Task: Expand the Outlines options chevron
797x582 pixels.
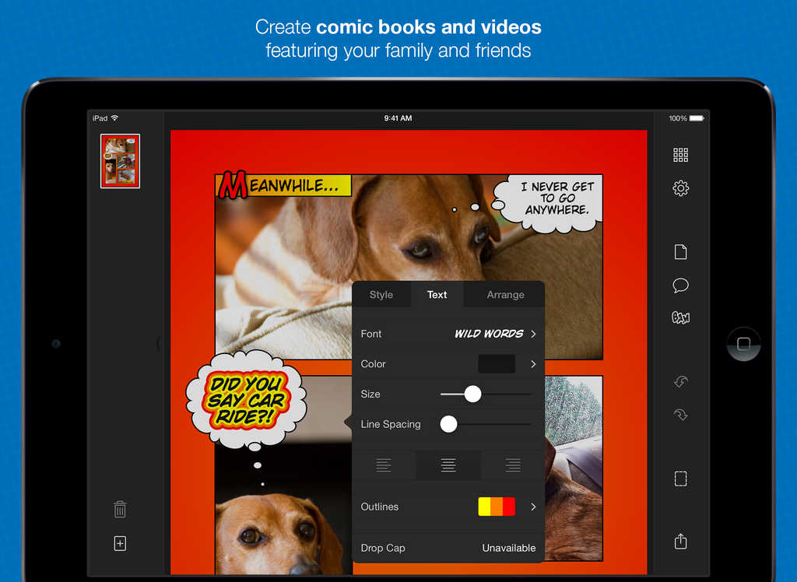Action: pos(533,507)
